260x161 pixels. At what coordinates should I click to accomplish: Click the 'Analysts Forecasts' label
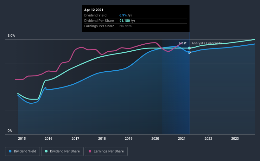tap(206, 43)
